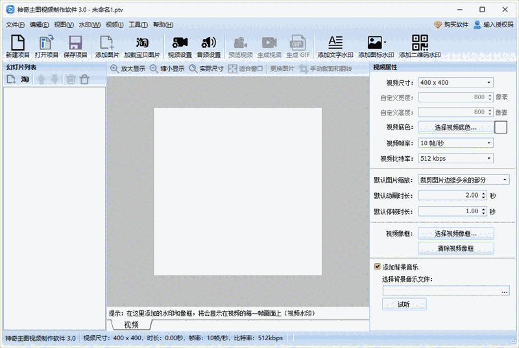The width and height of the screenshot is (519, 348).
Task: Click the clear all slides bin icon
Action: 85,79
